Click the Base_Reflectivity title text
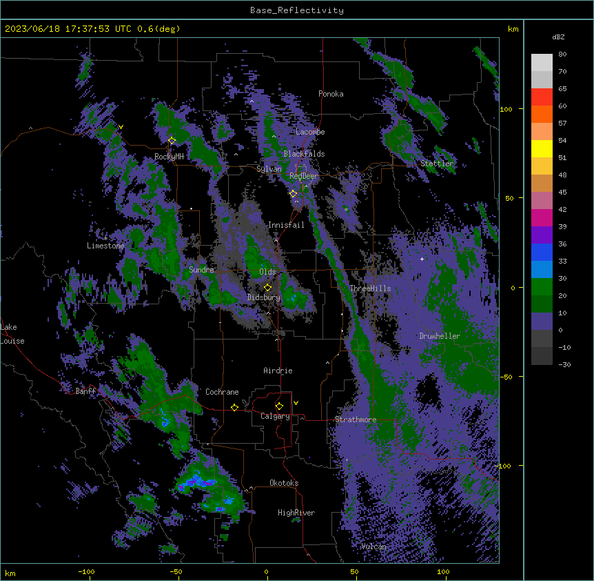Screen dimensions: 594x581 (297, 10)
